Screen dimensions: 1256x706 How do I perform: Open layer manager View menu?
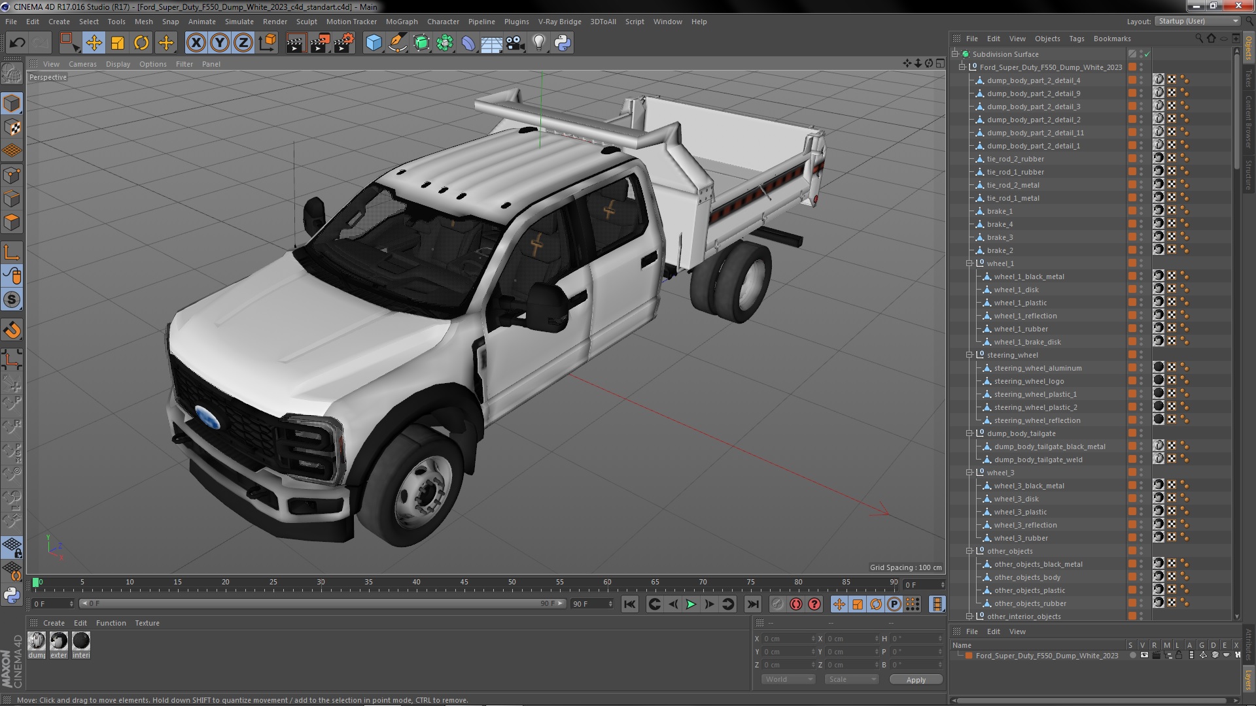pos(1017,631)
